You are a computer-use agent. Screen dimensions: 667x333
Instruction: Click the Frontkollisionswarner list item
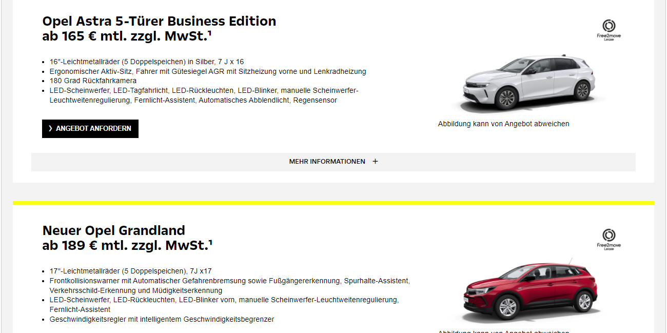pos(230,286)
